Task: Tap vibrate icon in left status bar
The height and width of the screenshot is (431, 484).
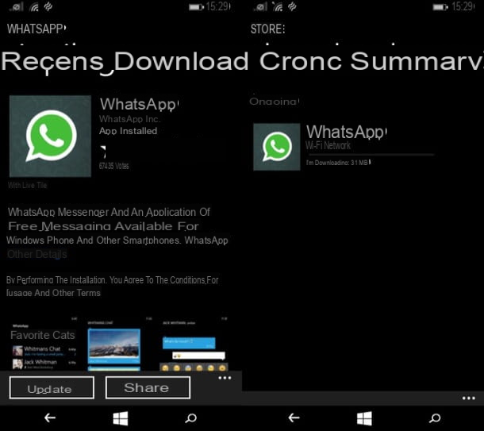Action: 48,7
